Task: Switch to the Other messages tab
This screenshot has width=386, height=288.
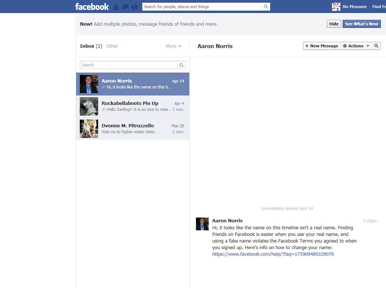Action: (112, 46)
